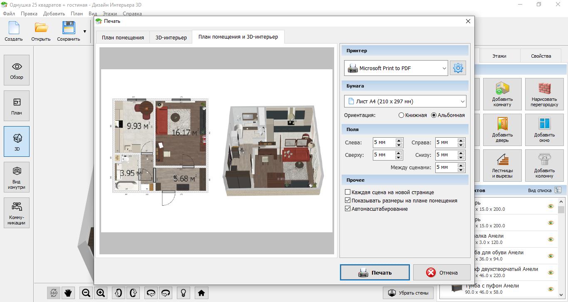568x302 pixels.
Task: Click the zoom out magnifier icon
Action: click(86, 293)
